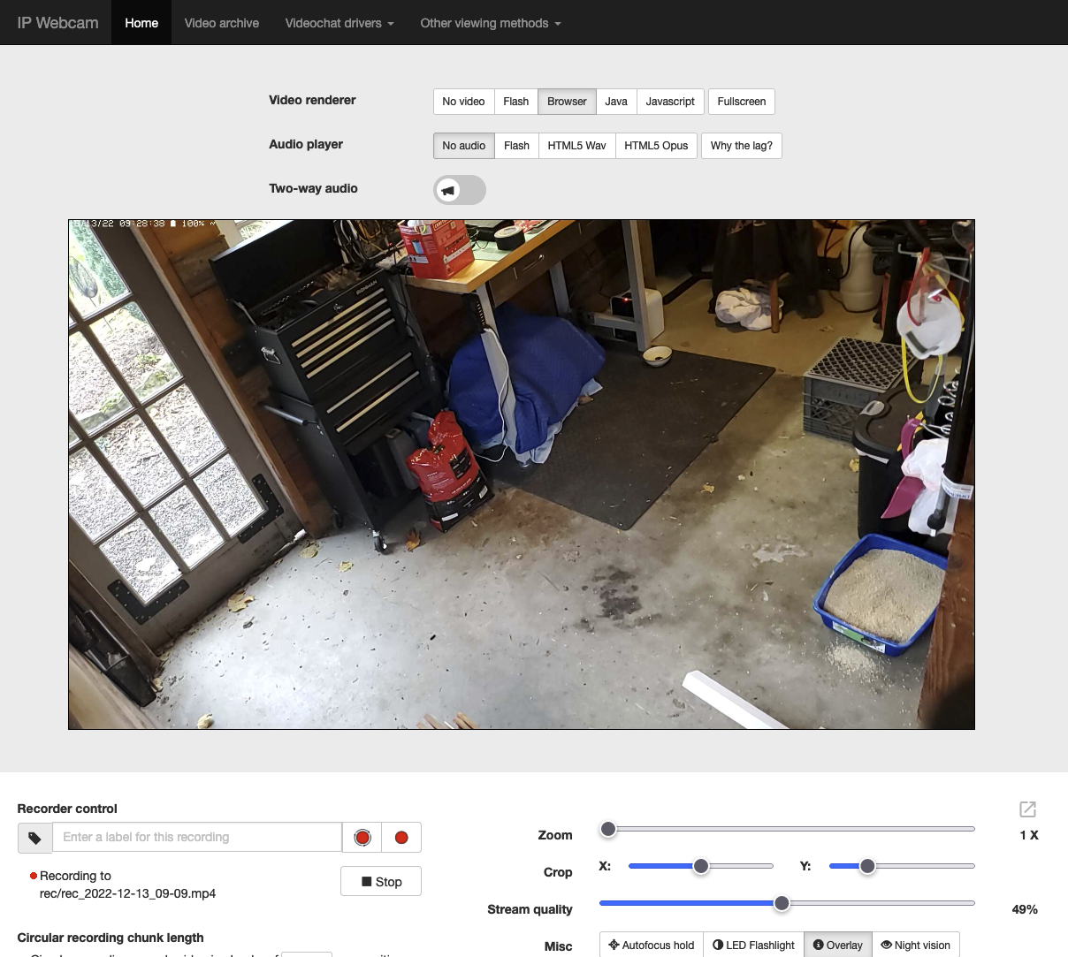Open the Other viewing methods menu
Screen dimensions: 1068x957
point(490,23)
